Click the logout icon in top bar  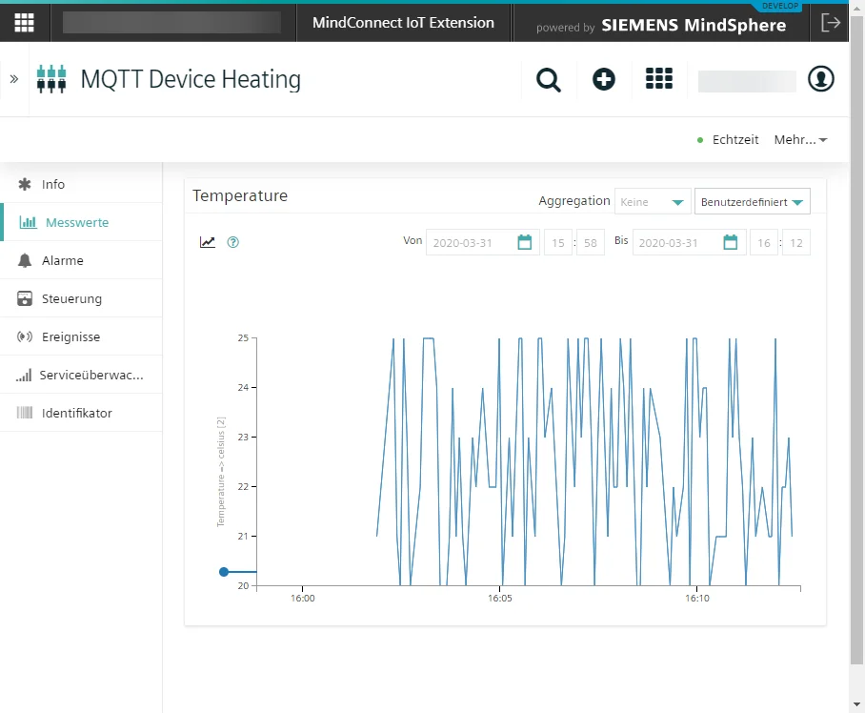click(x=831, y=23)
